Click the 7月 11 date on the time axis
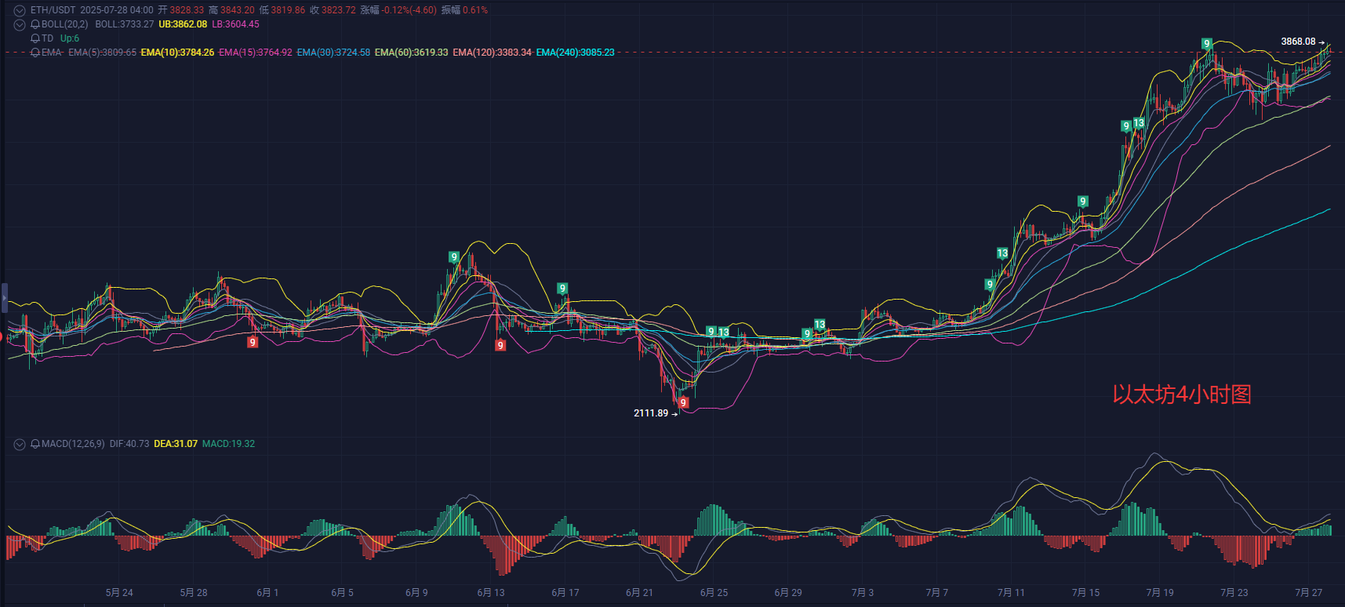This screenshot has width=1345, height=607. 1011,593
